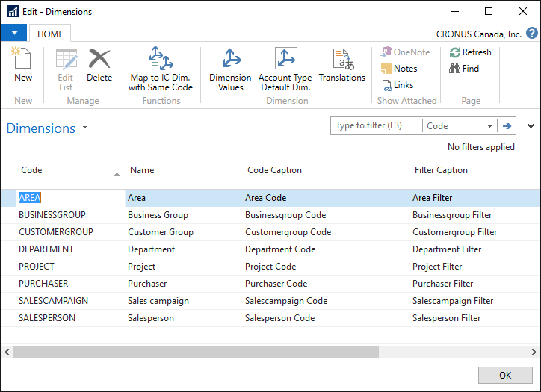The height and width of the screenshot is (392, 541).
Task: Expand the filter pane chevron
Action: tap(531, 126)
